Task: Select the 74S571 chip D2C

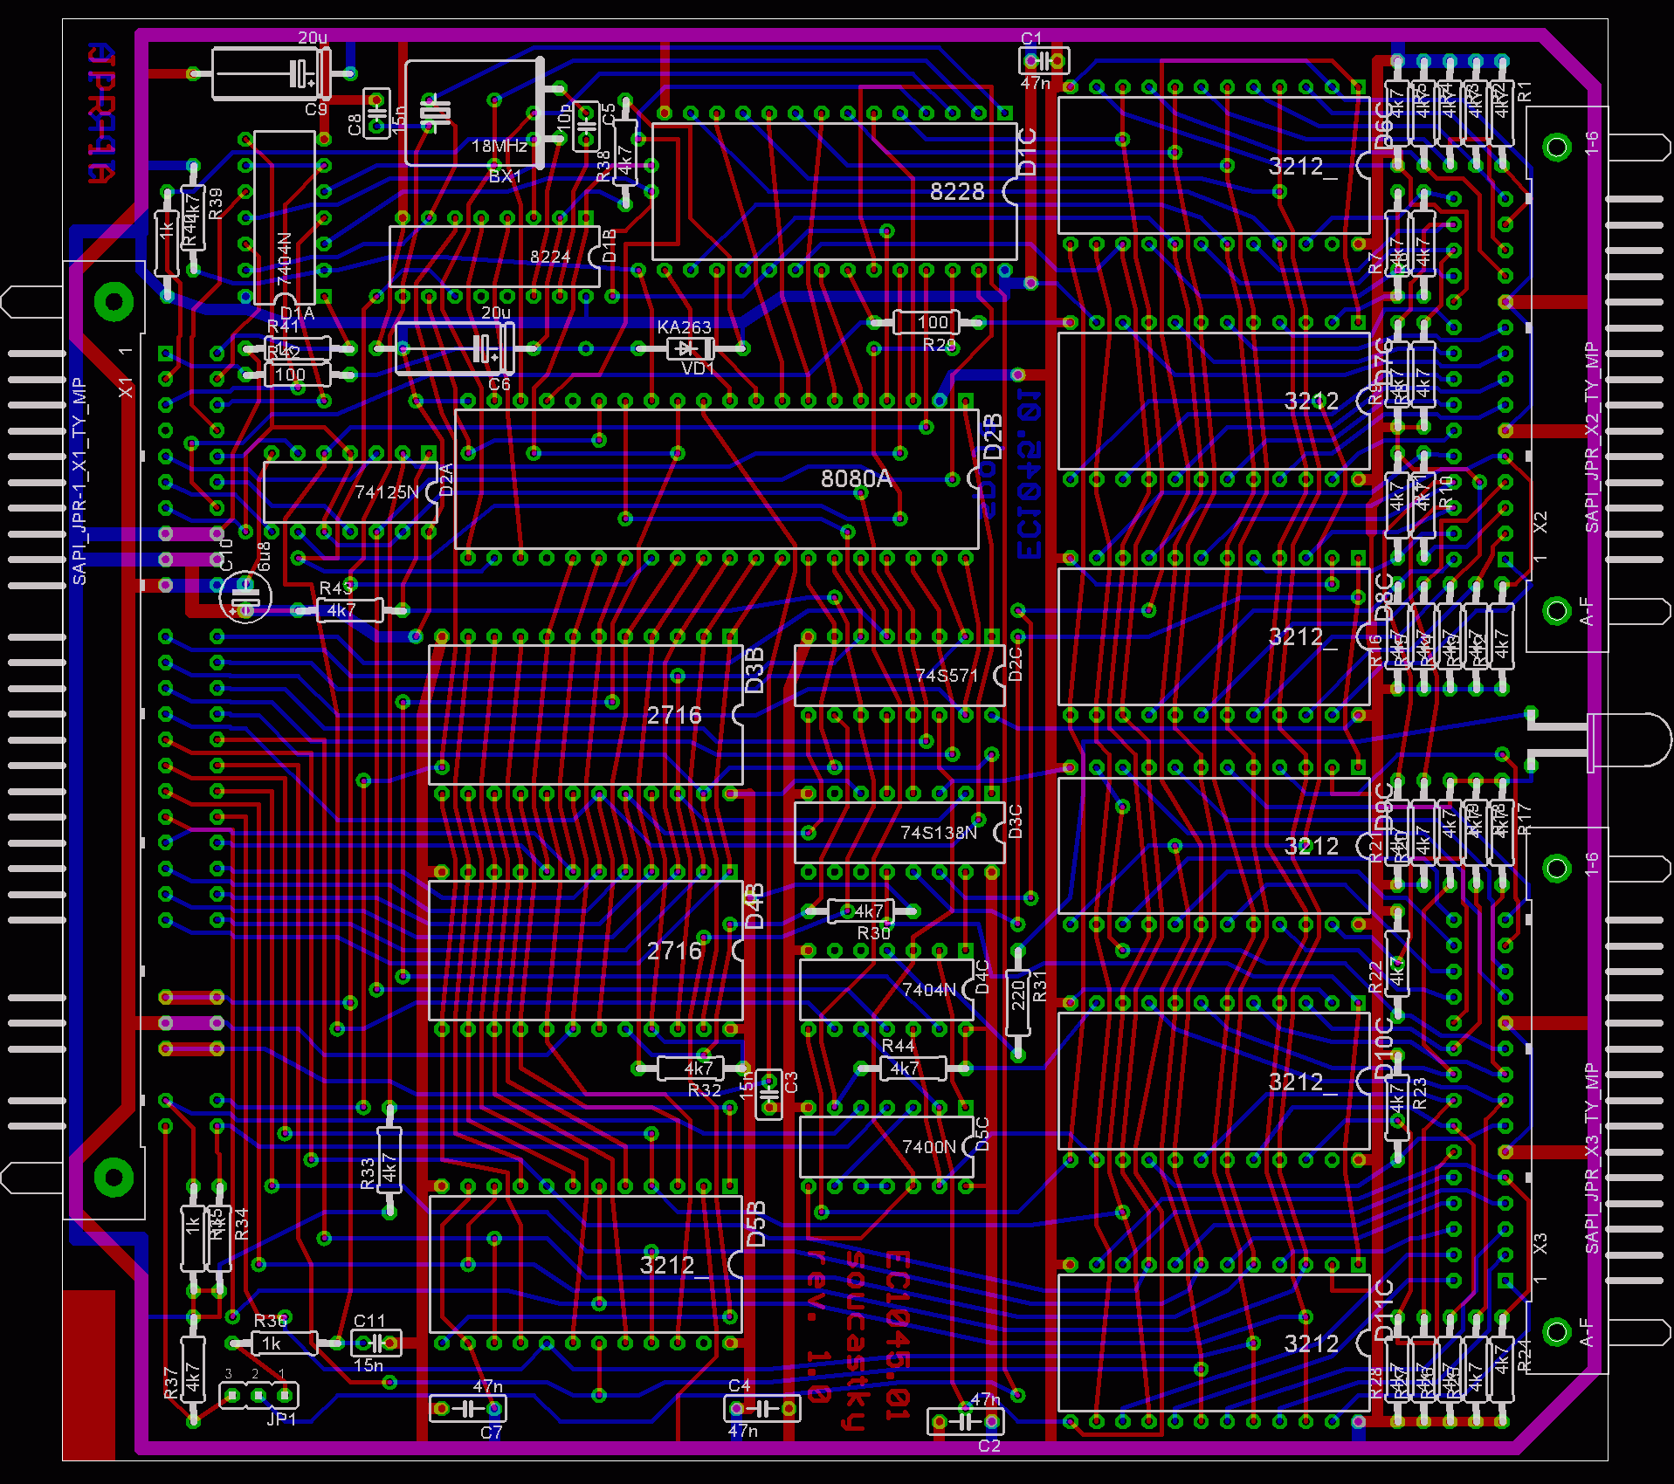Action: point(899,676)
